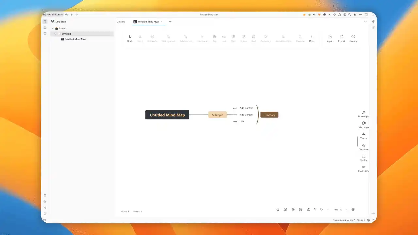Click the Associative line toolbar button
Screen dimensions: 418x235
pyautogui.click(x=283, y=38)
